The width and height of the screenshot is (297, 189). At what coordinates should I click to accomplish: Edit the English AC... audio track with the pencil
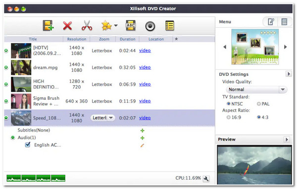142,145
